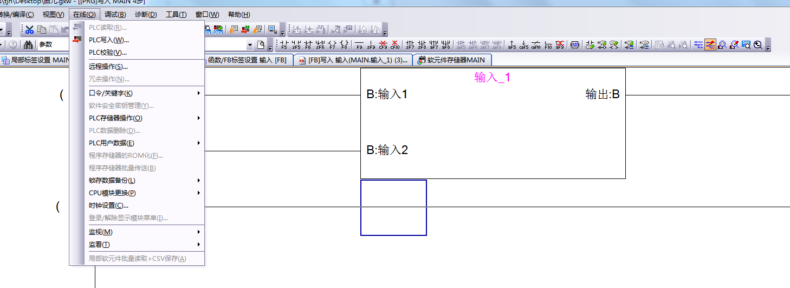
Task: Click the Cut scissors icon
Action: tap(30, 29)
